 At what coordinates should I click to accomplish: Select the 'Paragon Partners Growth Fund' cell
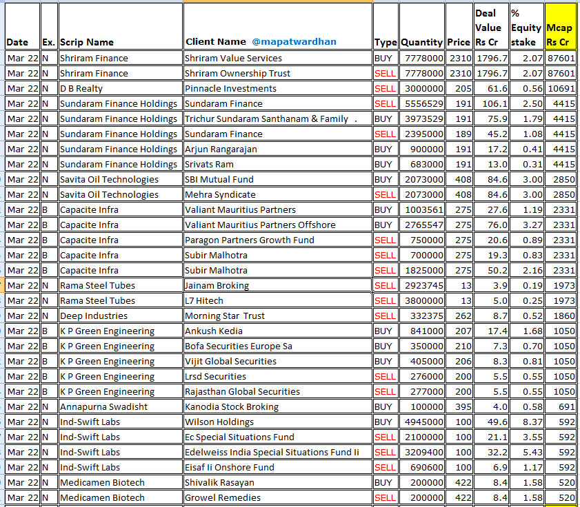278,240
